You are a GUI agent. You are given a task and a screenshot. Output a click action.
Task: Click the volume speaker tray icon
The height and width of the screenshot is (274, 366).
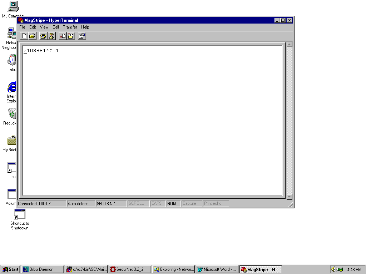tap(333, 269)
